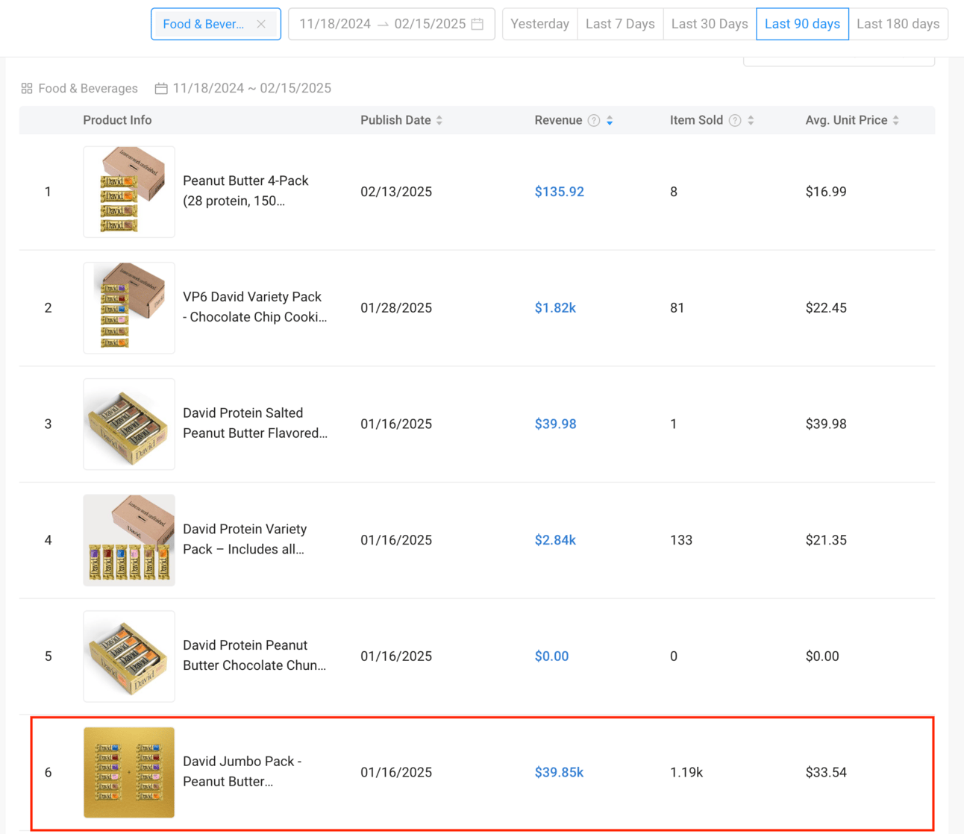Select the Last 180 days range
Screen dimensions: 964x834
click(898, 24)
